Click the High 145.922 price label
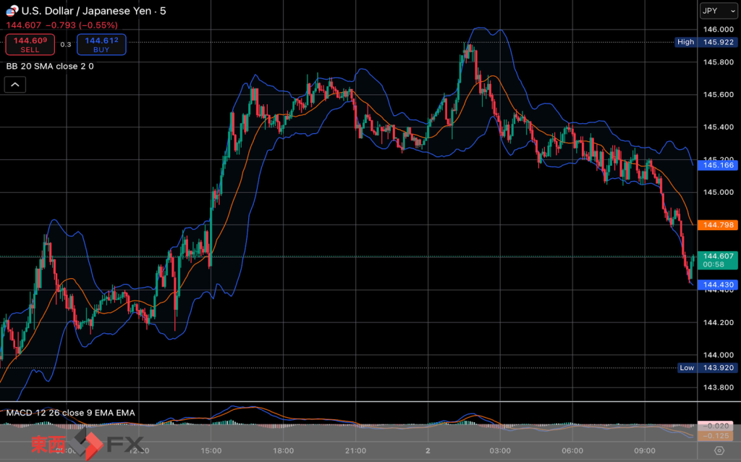 point(706,42)
